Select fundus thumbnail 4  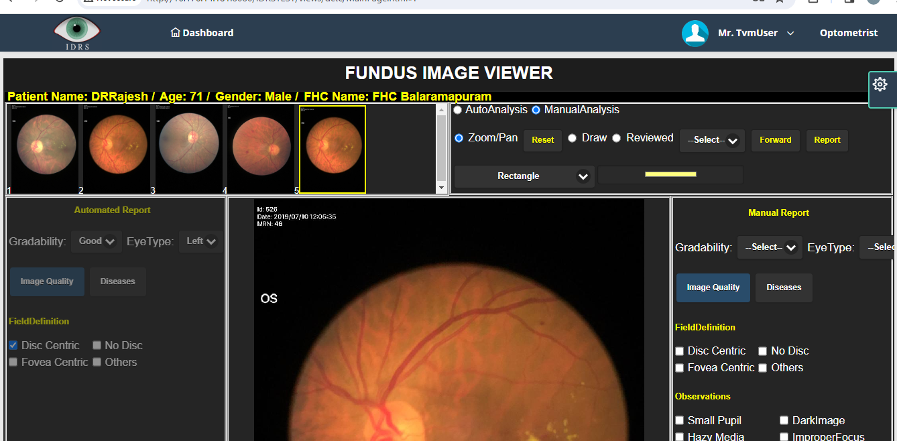[261, 149]
